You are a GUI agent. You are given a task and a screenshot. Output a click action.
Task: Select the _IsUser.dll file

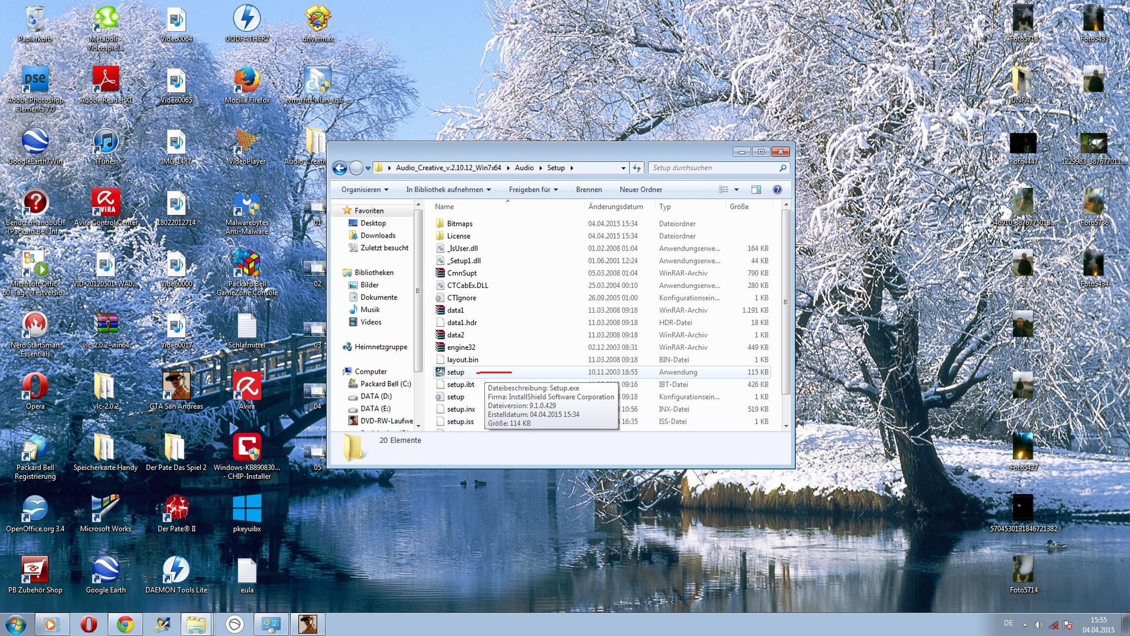[x=603, y=248]
